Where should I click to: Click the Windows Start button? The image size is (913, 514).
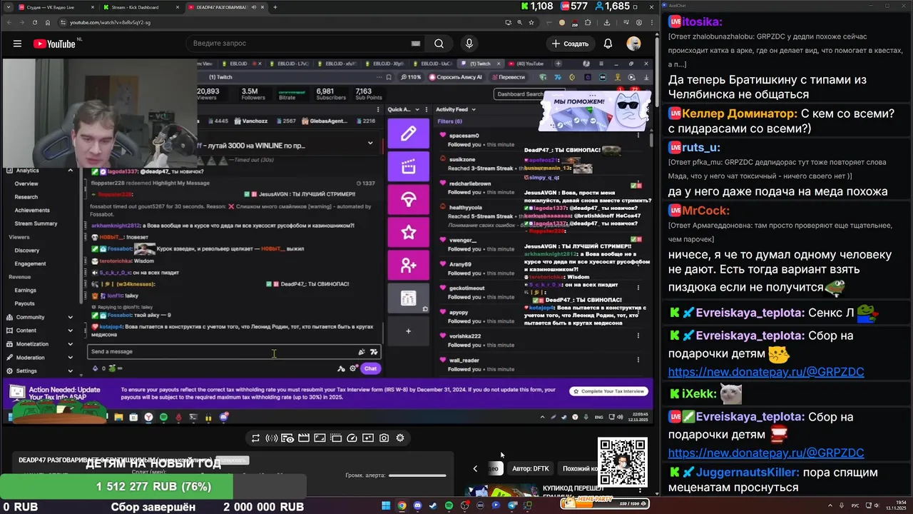click(x=386, y=505)
